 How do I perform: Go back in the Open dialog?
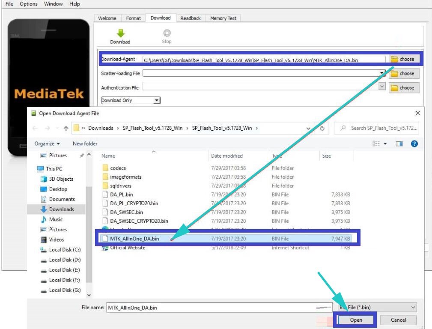(x=36, y=128)
